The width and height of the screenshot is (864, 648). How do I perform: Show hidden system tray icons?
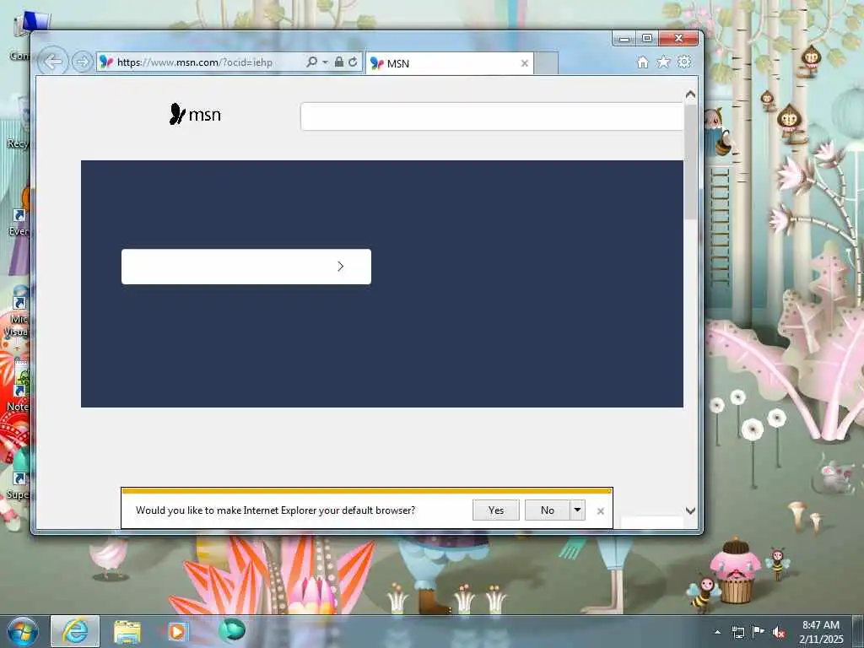coord(717,632)
